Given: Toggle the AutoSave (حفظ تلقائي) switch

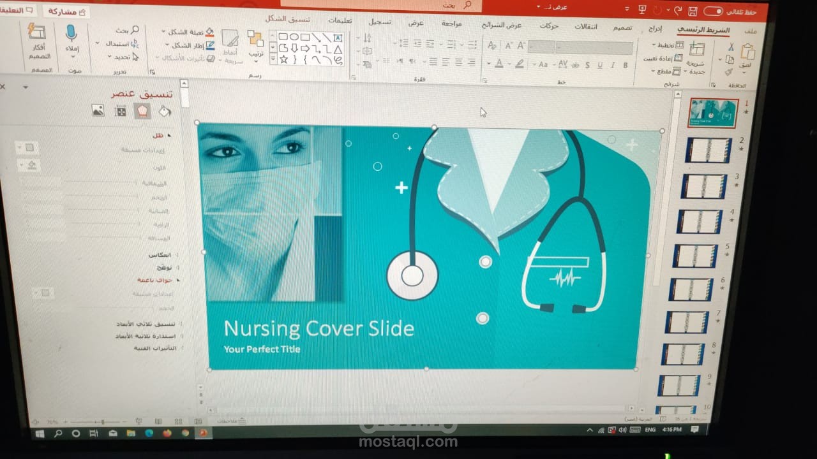Looking at the screenshot, I should click(x=714, y=11).
